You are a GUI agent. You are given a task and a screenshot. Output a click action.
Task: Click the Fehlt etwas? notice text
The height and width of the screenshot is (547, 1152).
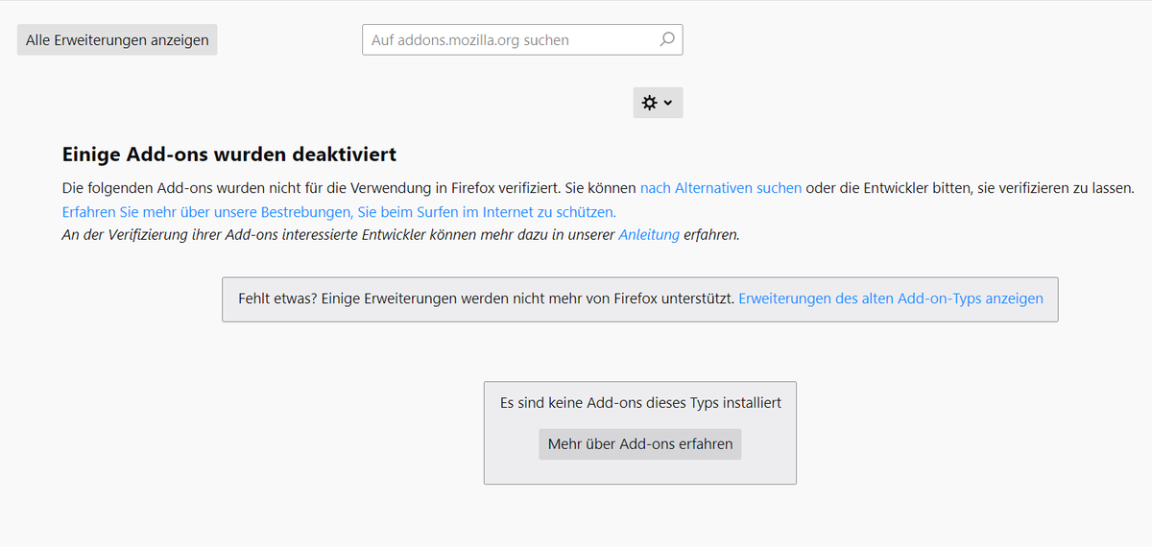(x=486, y=298)
